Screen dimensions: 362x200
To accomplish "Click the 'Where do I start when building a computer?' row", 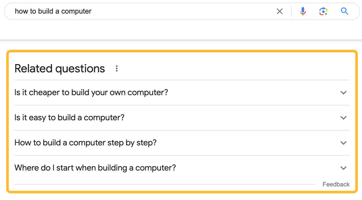I will coord(95,167).
